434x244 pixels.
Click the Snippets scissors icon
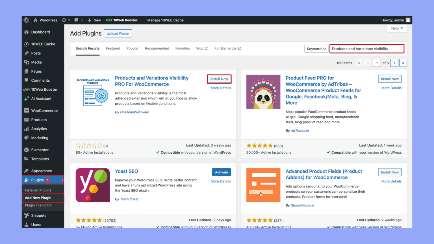[x=26, y=215]
